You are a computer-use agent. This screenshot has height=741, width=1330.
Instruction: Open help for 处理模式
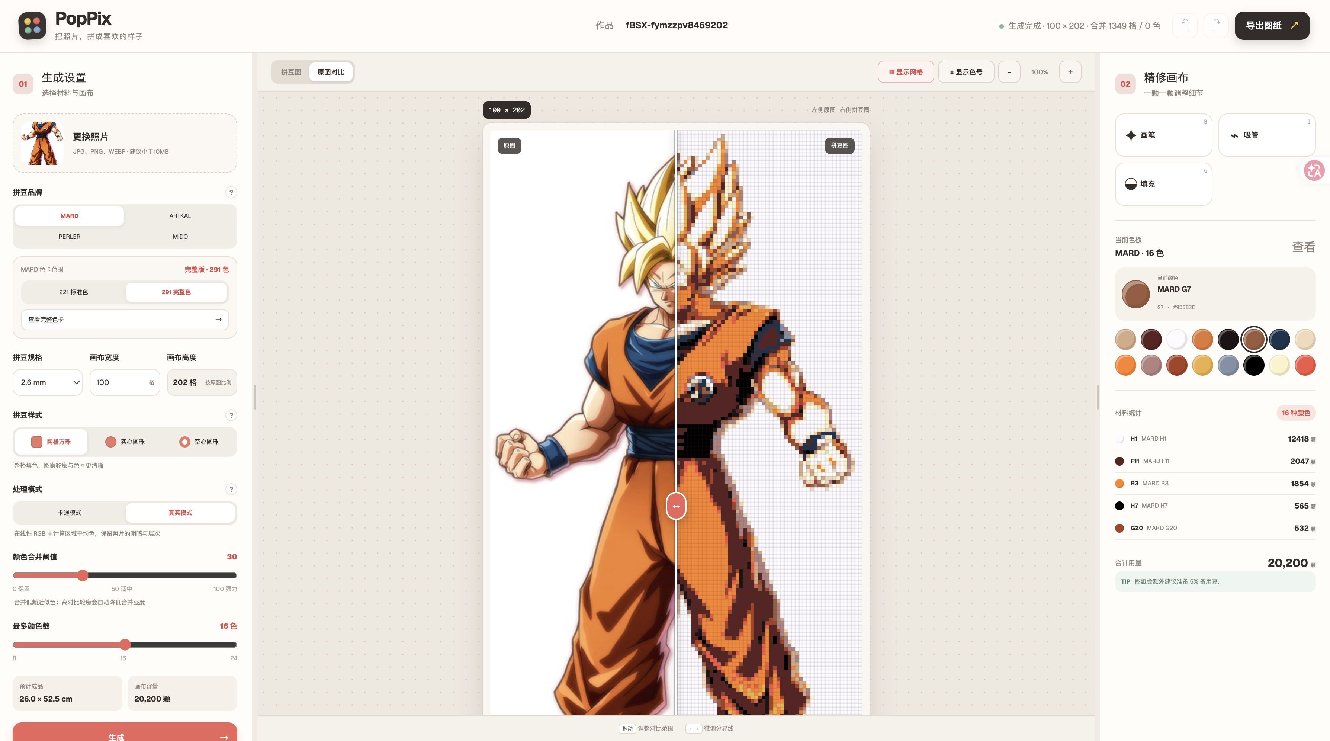pos(231,489)
